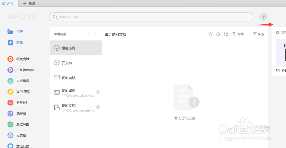Unpin 我的桌面 using its pin icon
This screenshot has height=148, width=286.
pos(98,92)
